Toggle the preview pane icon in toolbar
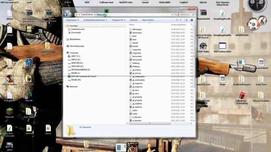This screenshot has height=152, width=271. (186, 20)
